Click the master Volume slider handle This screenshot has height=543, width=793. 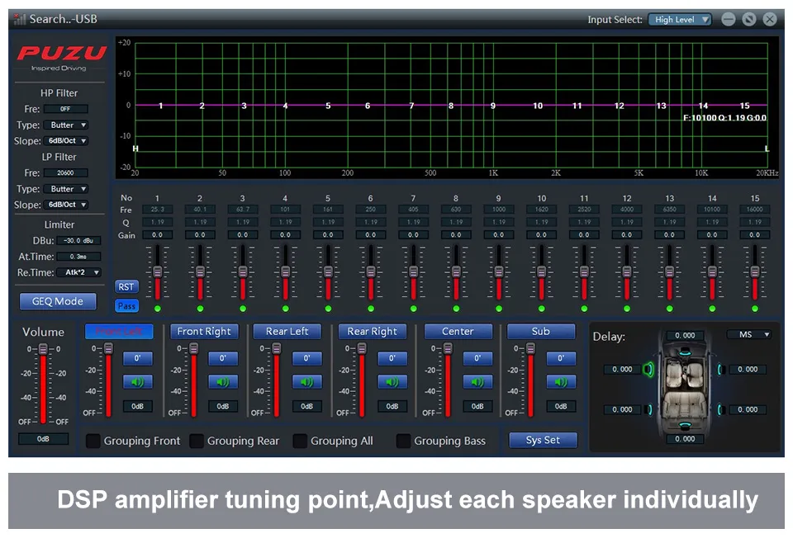click(44, 349)
